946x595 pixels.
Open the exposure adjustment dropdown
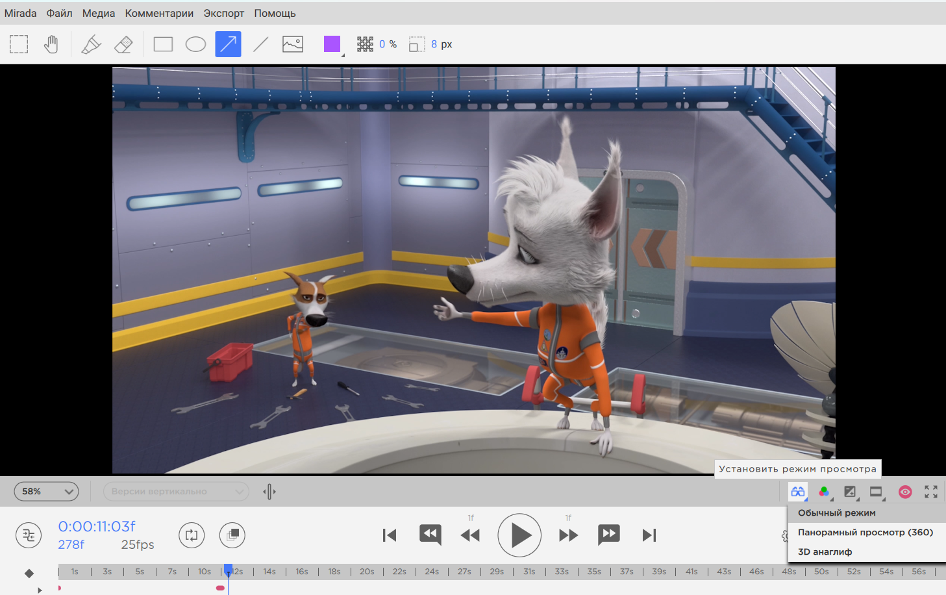[x=850, y=492]
